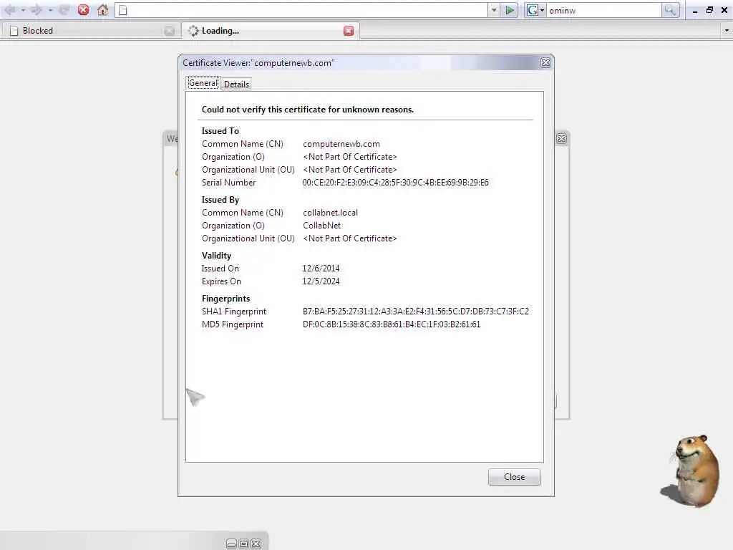733x550 pixels.
Task: Click the collabnet.local issuer name
Action: tap(330, 213)
